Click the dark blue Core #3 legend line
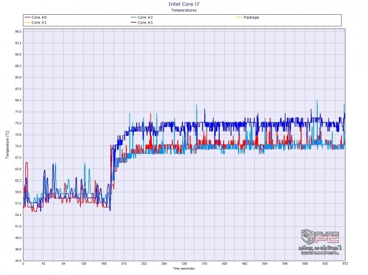Image resolution: width=368 pixels, height=275 pixels. 134,22
